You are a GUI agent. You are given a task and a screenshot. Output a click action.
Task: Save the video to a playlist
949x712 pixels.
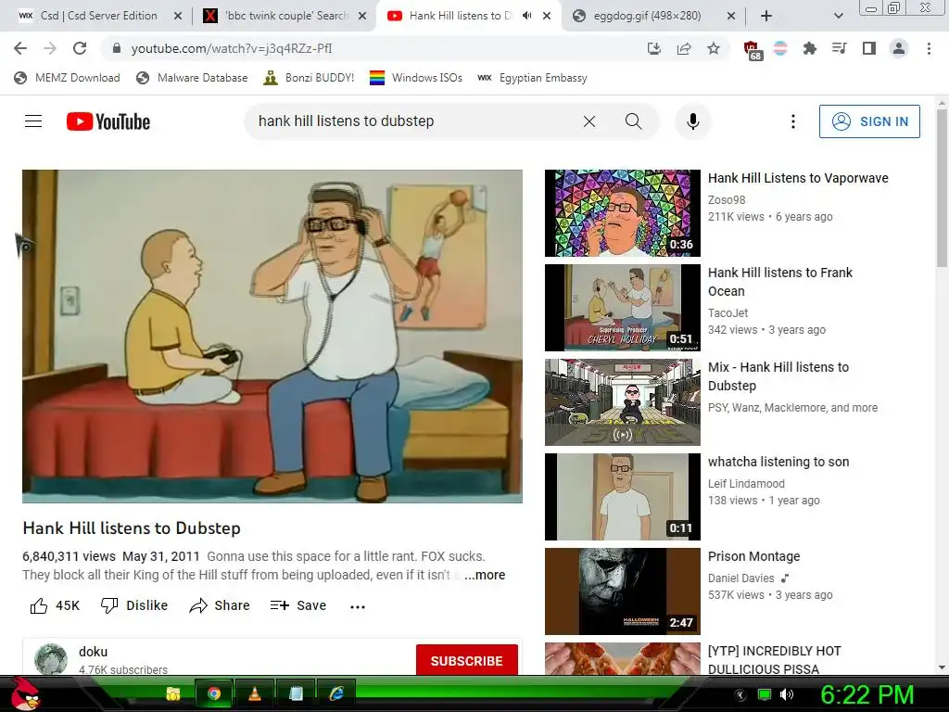pyautogui.click(x=298, y=605)
